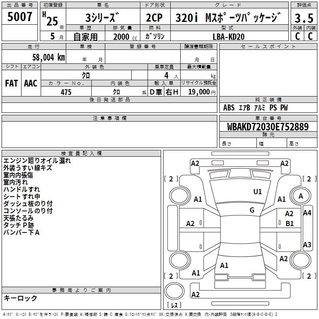Select the G windshield chip marker

point(252,210)
